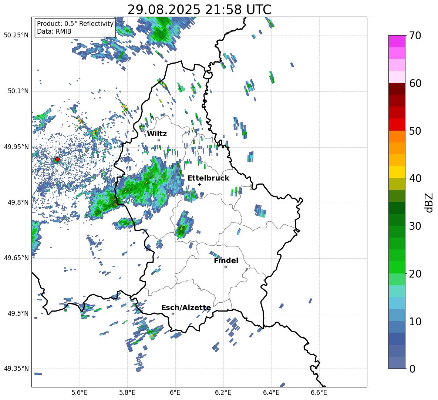Click the Wiltz city label
438x400 pixels.
tap(157, 134)
